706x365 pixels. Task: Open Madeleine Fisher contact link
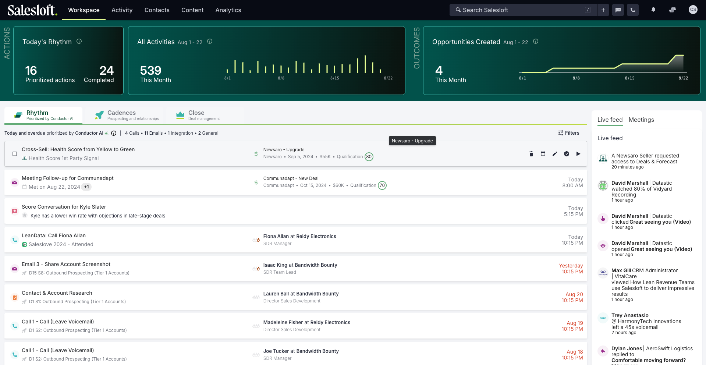pyautogui.click(x=283, y=322)
